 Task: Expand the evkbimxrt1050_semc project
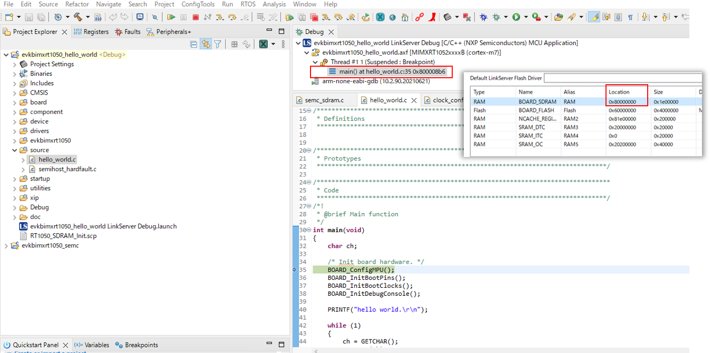click(x=6, y=246)
